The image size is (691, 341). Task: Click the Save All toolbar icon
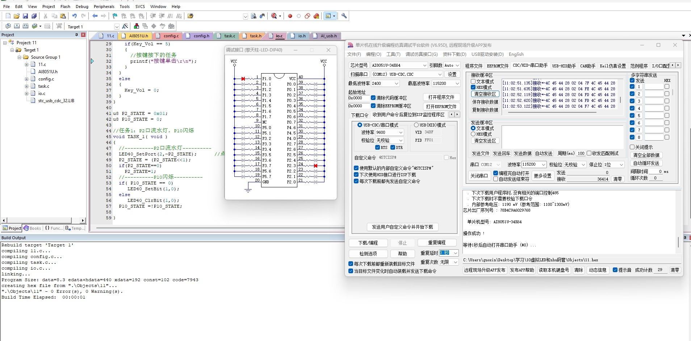click(34, 16)
